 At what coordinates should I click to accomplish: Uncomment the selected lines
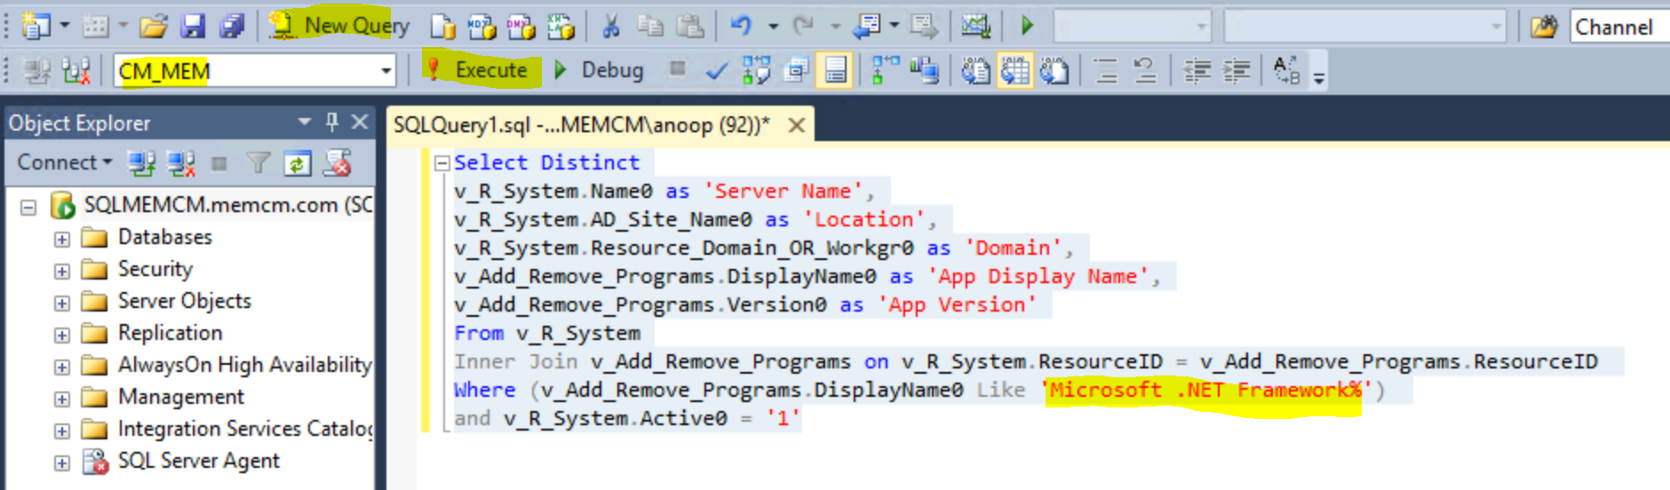(x=1145, y=70)
